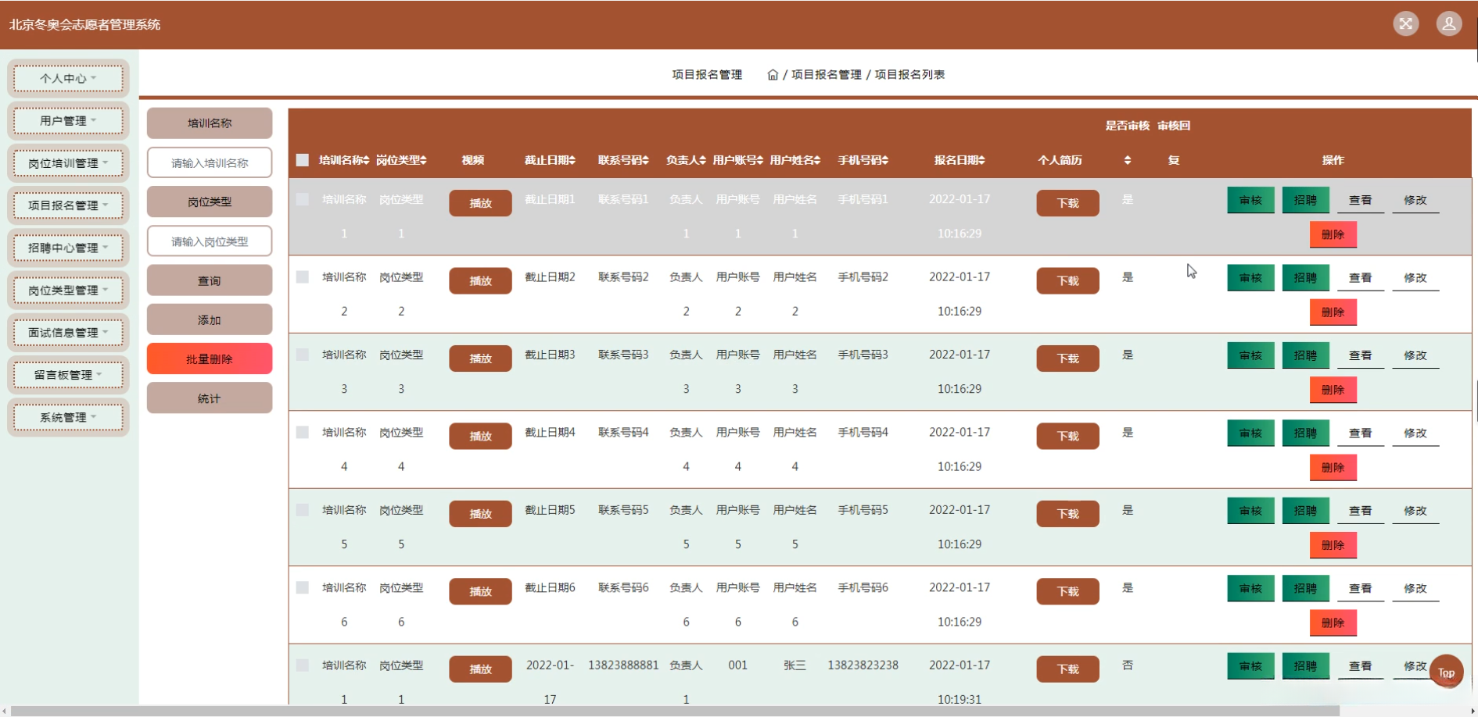The height and width of the screenshot is (717, 1478).
Task: Open the user profile avatar icon
Action: coord(1448,23)
